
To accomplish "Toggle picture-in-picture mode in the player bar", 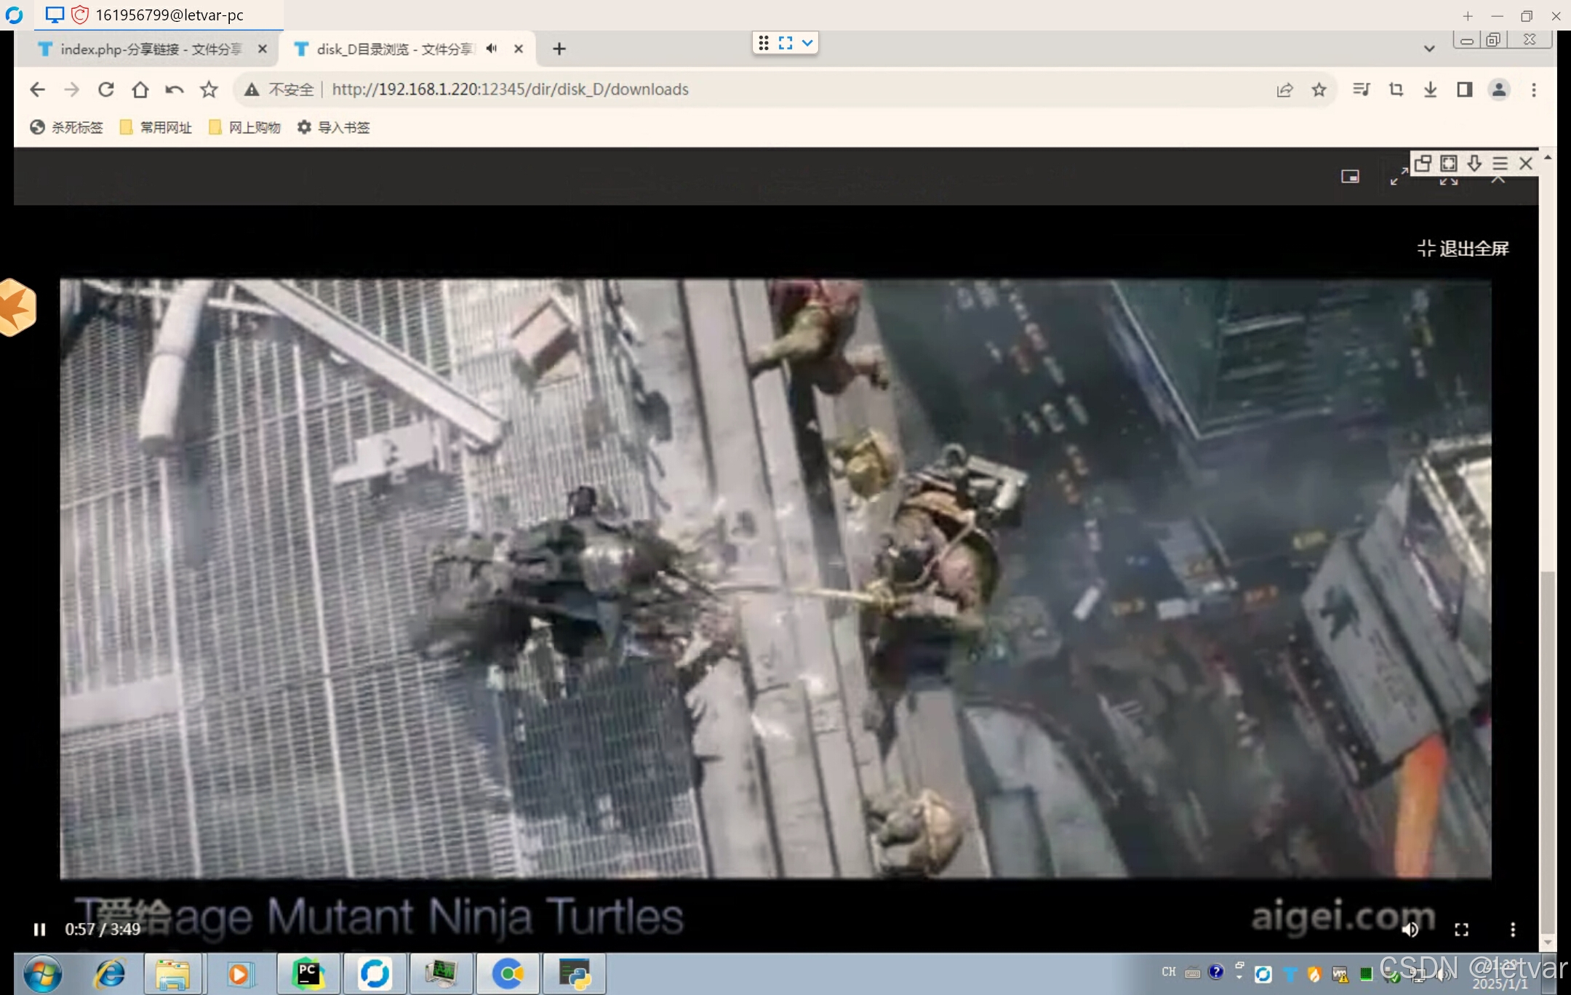I will (1350, 177).
